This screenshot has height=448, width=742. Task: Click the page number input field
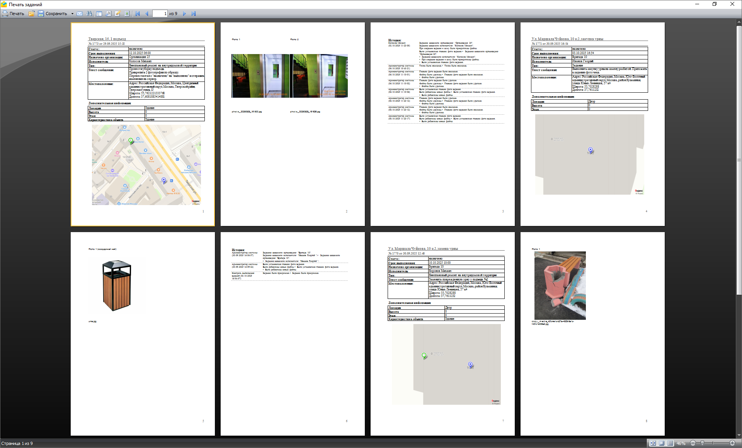[x=160, y=14]
